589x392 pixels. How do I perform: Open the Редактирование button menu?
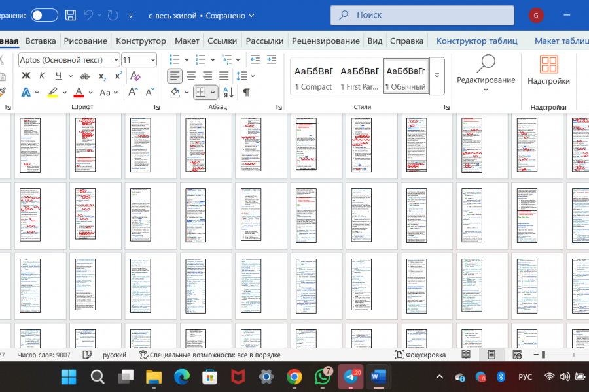[x=486, y=74]
